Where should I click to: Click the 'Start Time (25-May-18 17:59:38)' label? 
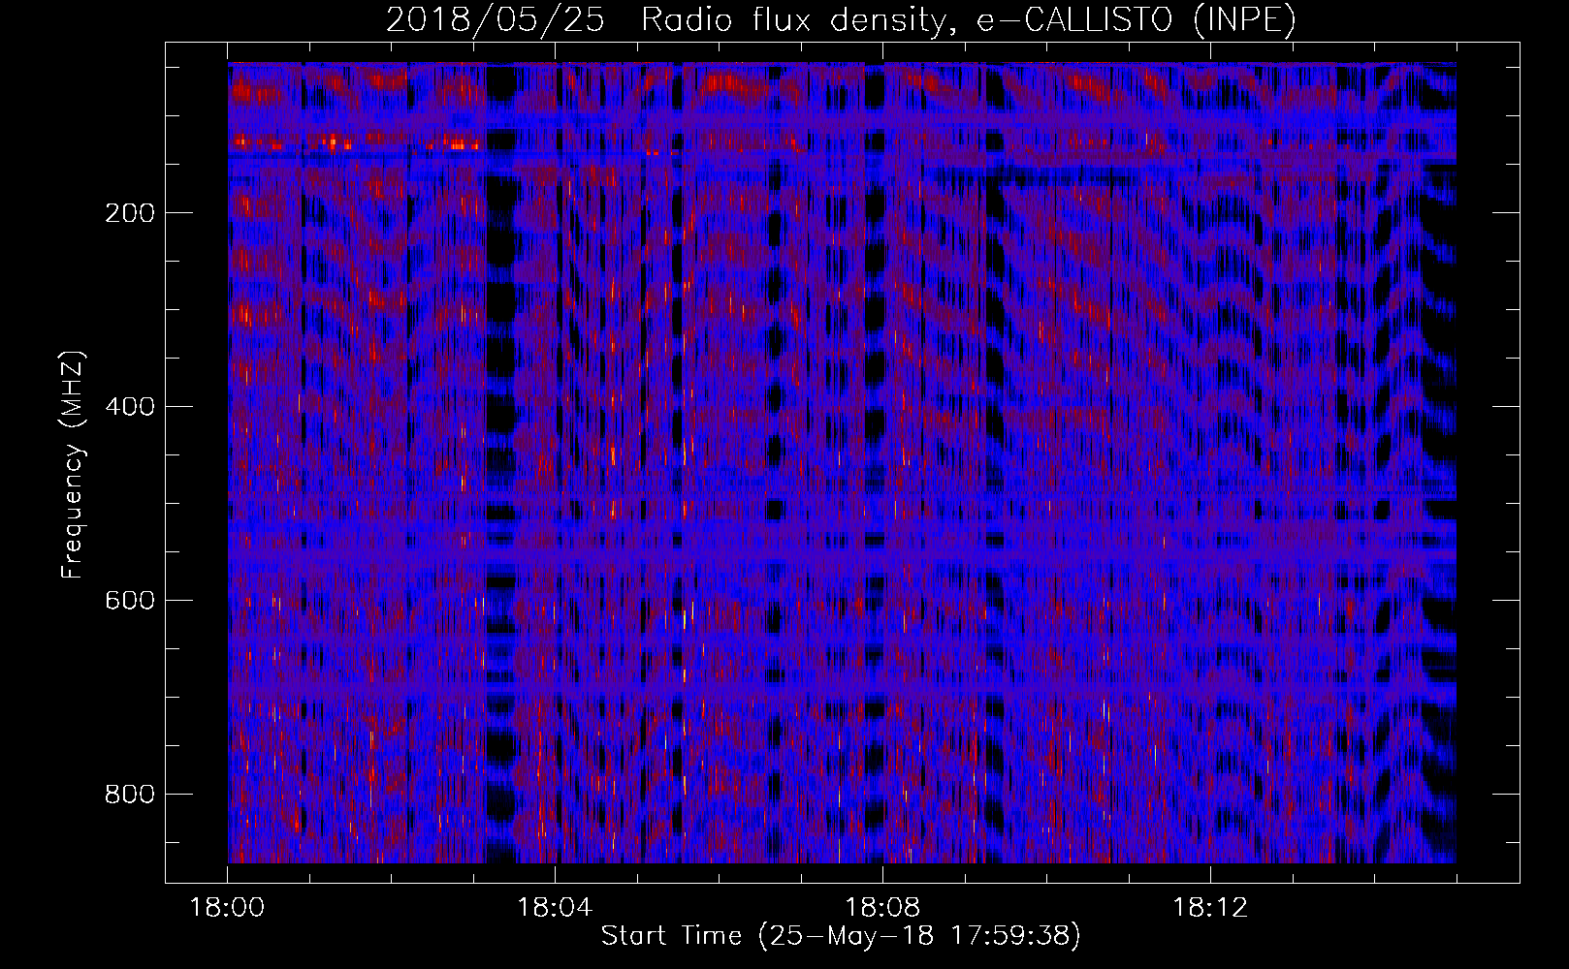pyautogui.click(x=841, y=936)
